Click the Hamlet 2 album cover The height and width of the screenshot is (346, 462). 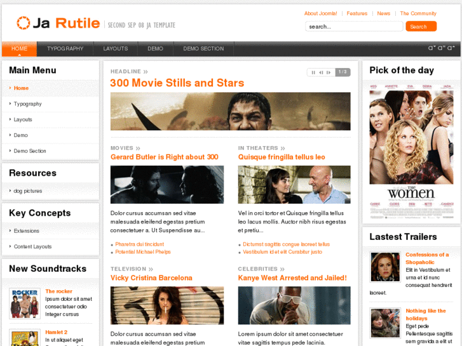click(25, 338)
